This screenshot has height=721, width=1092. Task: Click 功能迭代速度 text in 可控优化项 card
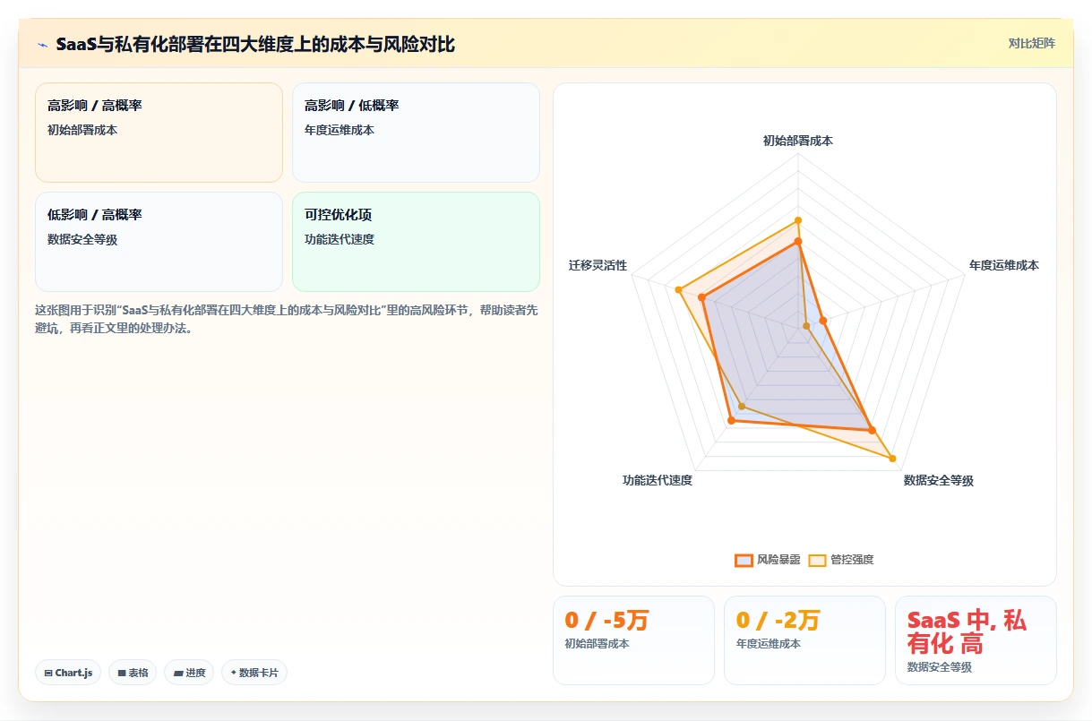340,239
